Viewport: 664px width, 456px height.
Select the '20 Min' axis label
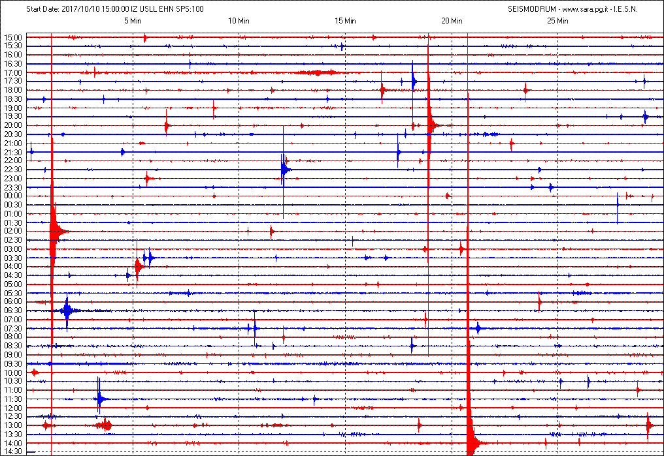[452, 21]
